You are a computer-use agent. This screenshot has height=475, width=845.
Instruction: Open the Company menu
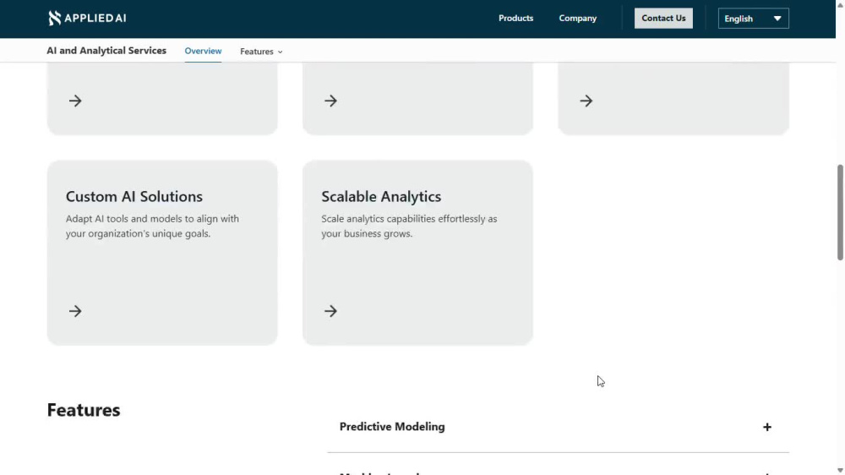tap(577, 19)
